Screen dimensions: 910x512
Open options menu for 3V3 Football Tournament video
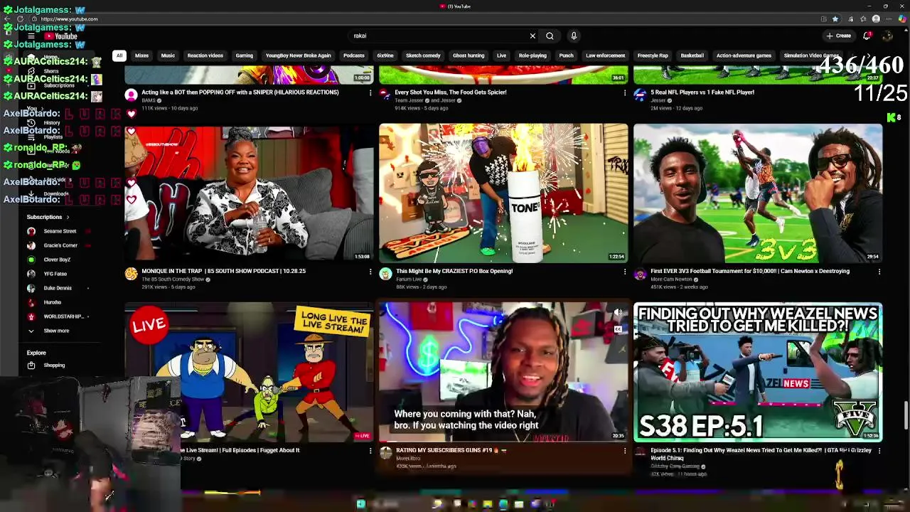tap(879, 272)
